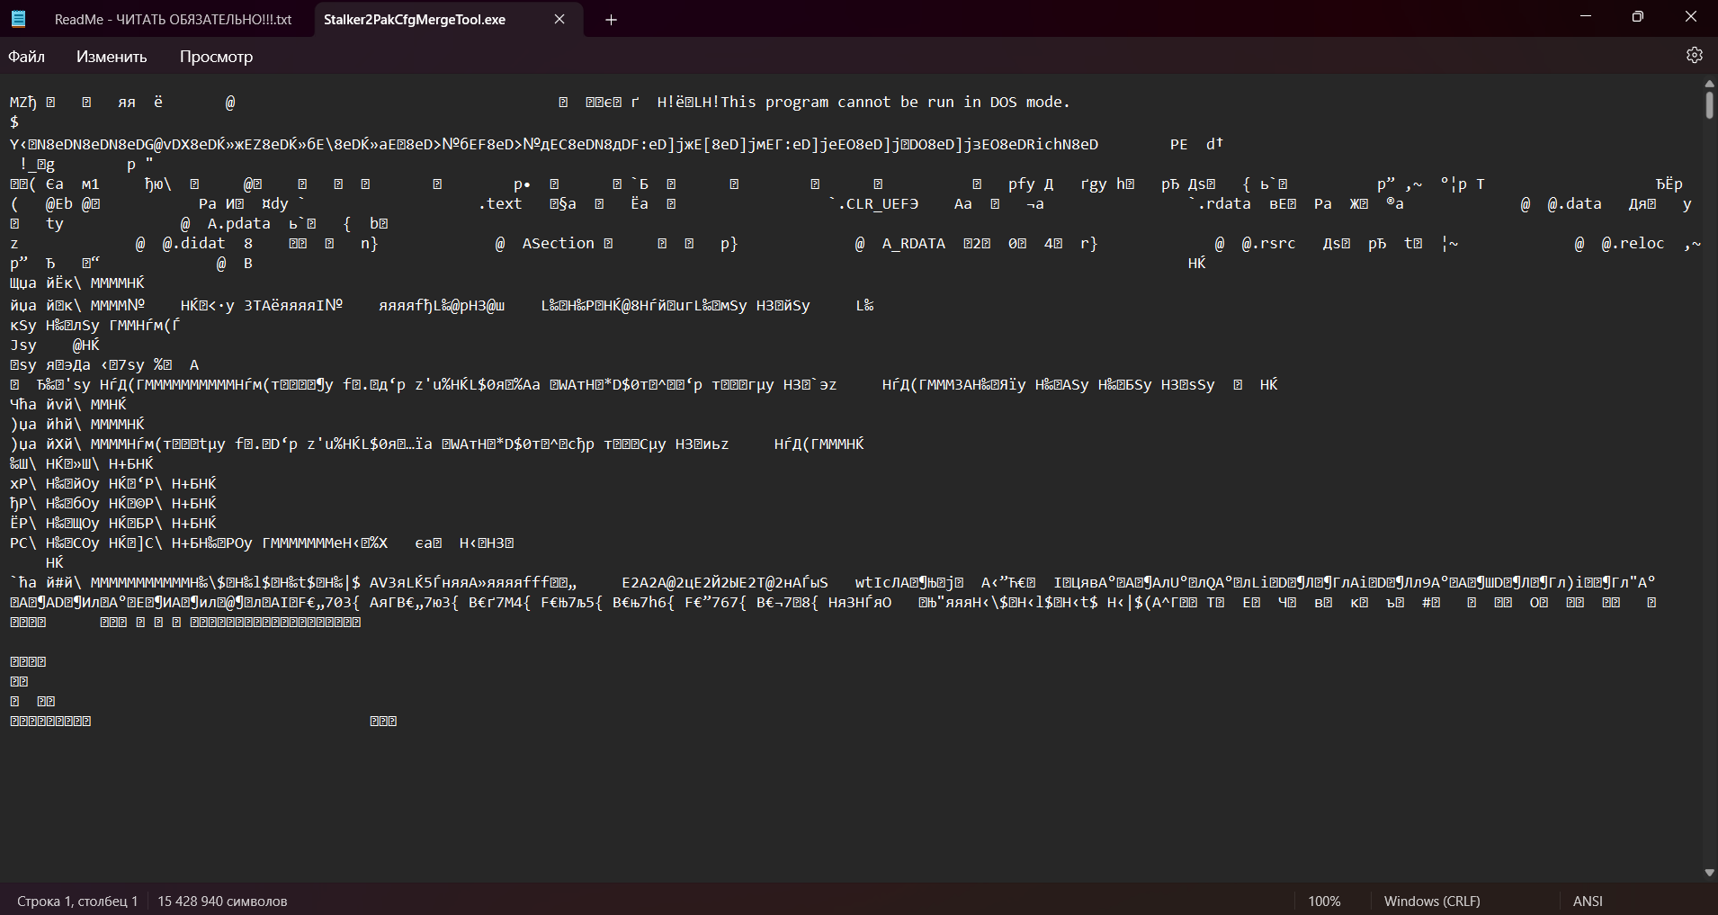Open the Изменить menu
The height and width of the screenshot is (915, 1718).
tap(112, 57)
